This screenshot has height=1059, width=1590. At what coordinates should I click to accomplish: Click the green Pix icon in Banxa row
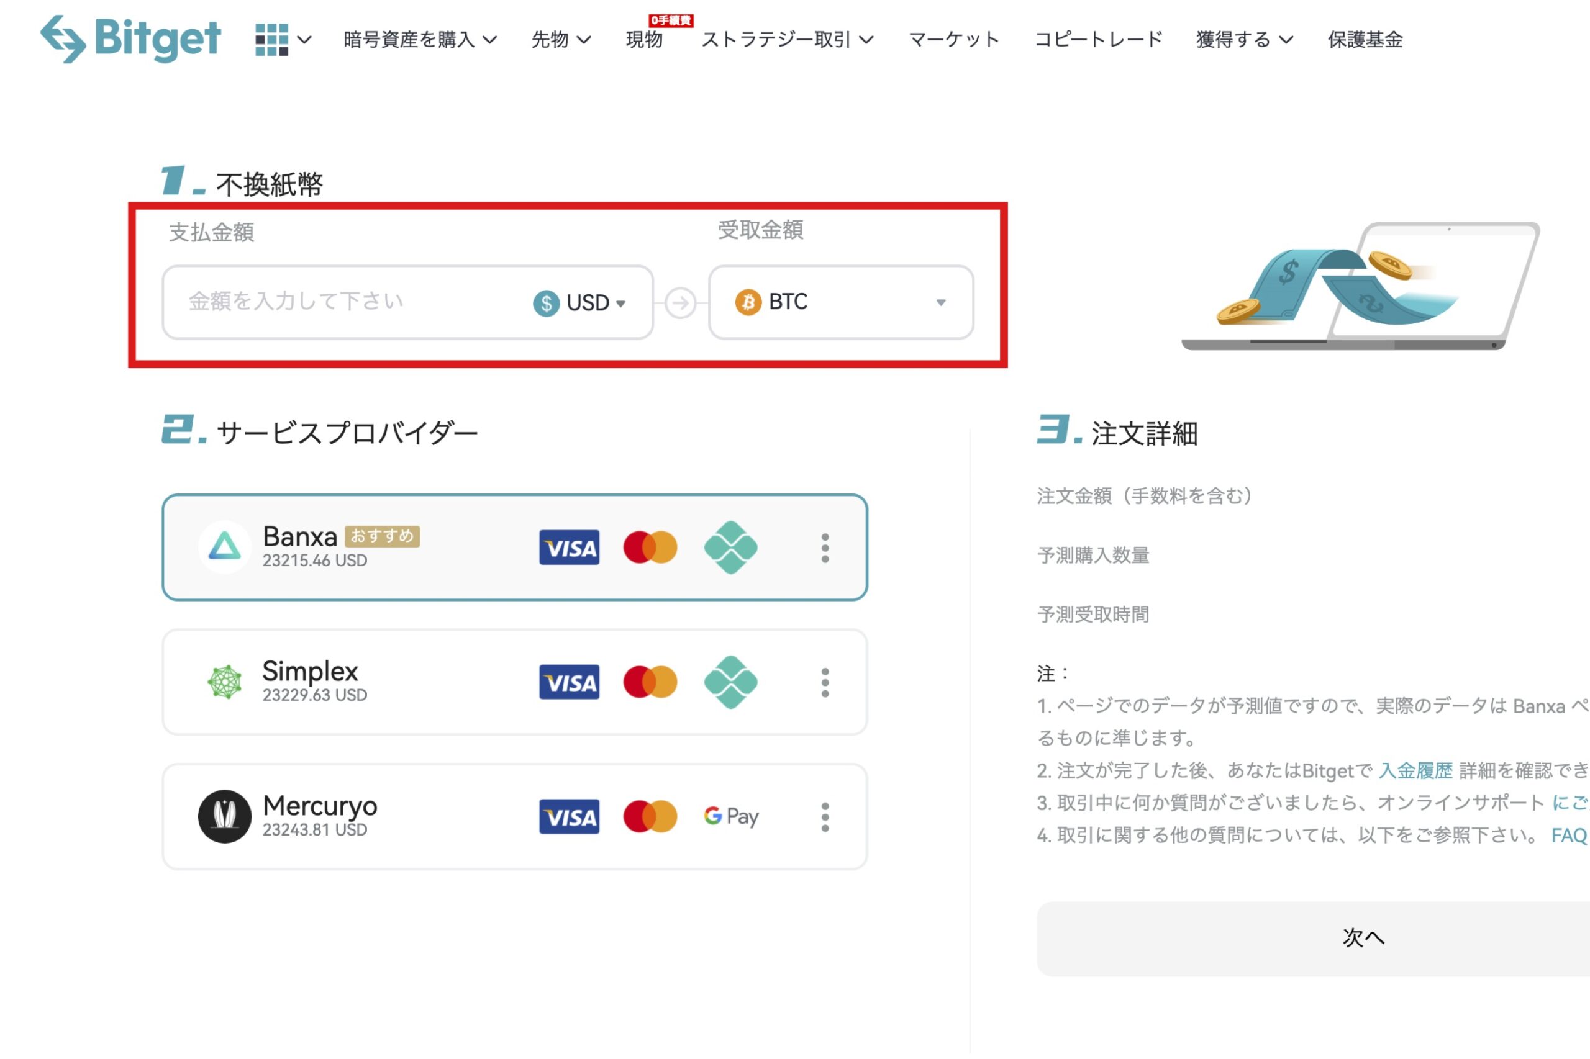point(730,547)
